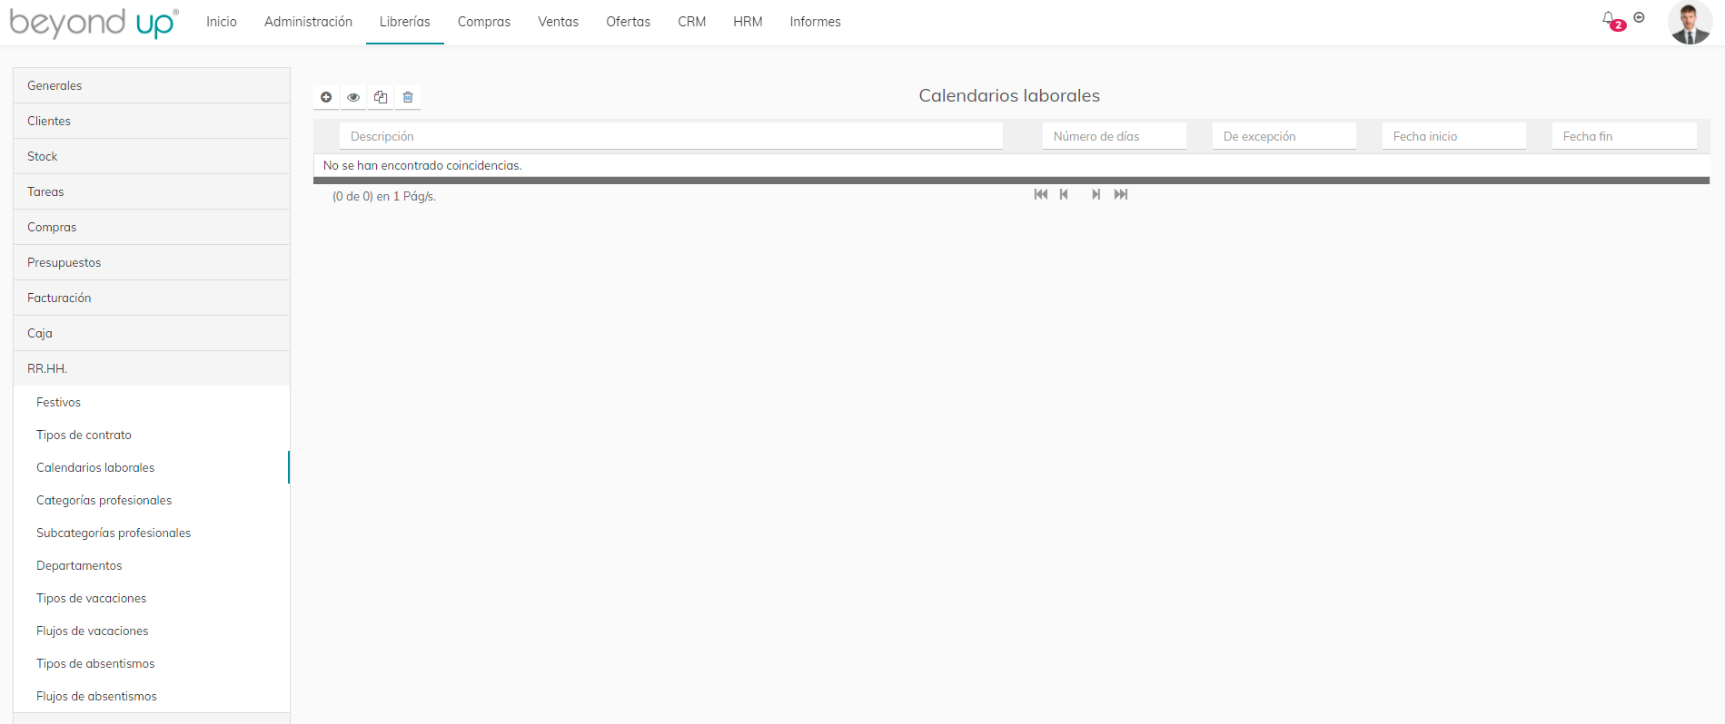Open the CRM menu

(x=692, y=22)
